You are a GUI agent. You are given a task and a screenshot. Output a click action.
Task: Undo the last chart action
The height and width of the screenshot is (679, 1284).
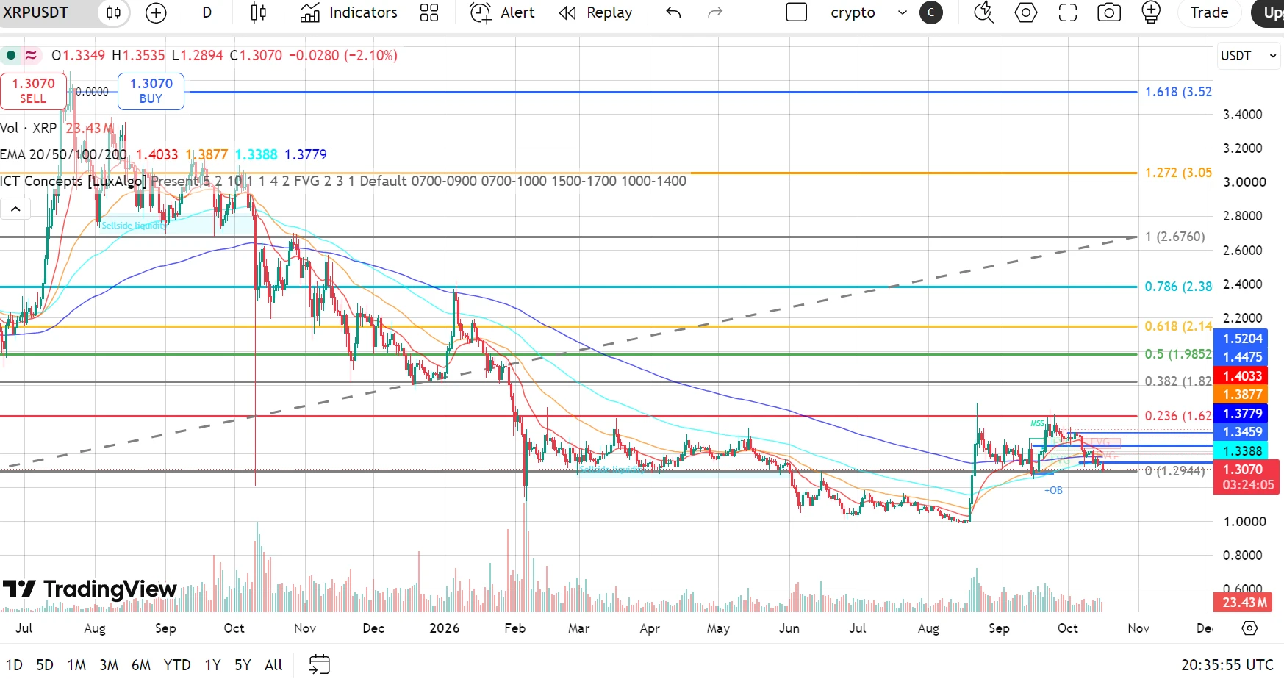pos(673,12)
